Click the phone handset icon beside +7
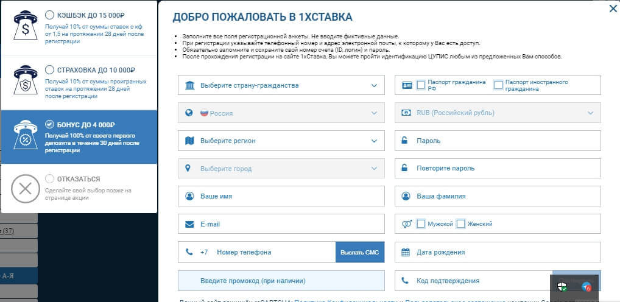 pos(189,252)
